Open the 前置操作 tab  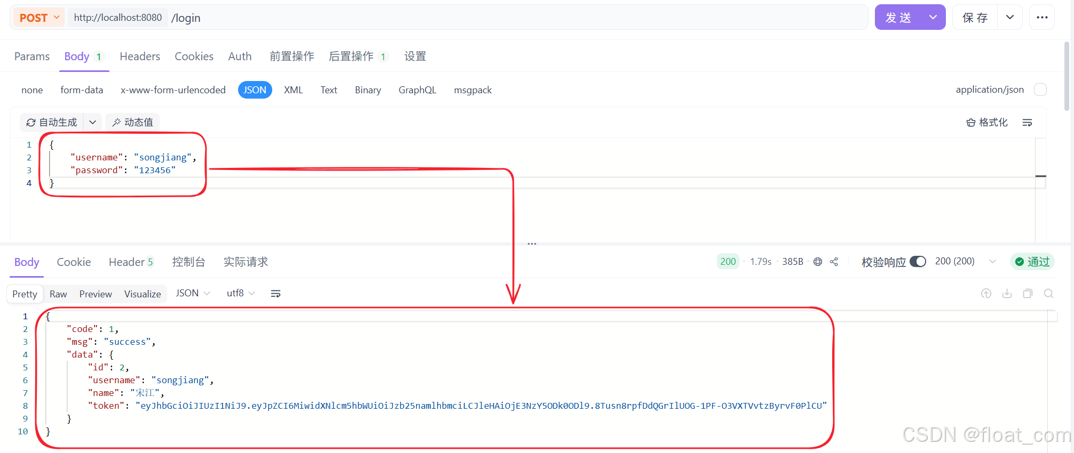coord(292,56)
